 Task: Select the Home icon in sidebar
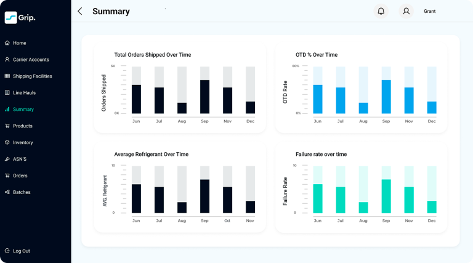click(x=7, y=43)
